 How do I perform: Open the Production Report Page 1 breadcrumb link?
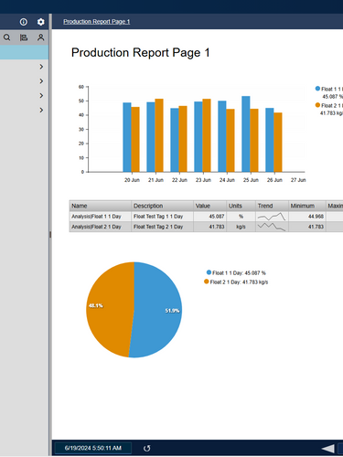pos(97,22)
